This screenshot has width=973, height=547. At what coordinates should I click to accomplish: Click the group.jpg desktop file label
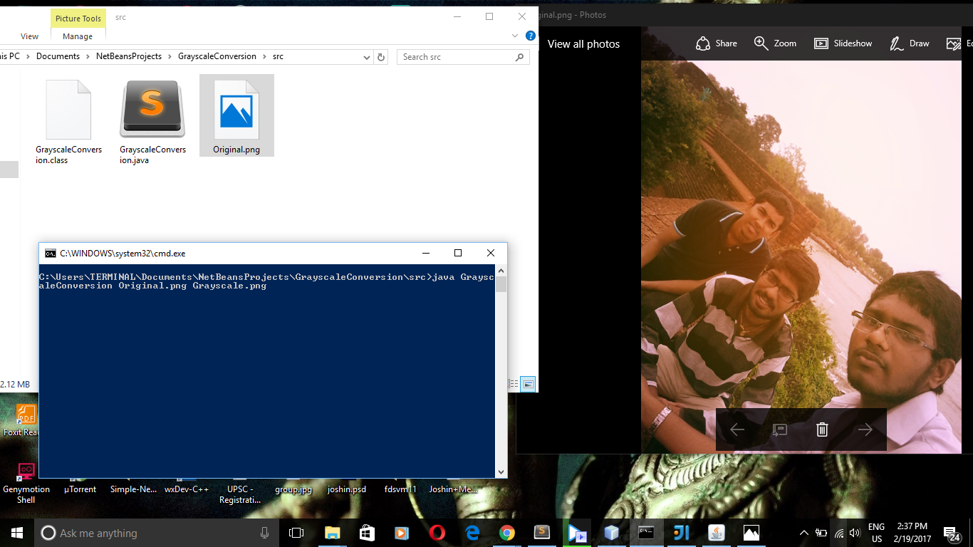[293, 489]
